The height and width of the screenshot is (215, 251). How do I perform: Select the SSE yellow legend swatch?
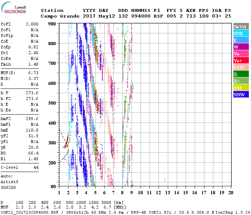coord(241,88)
